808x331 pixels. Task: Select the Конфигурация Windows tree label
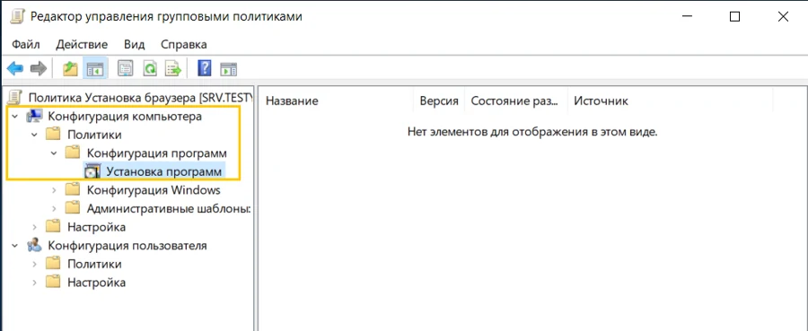coord(154,190)
